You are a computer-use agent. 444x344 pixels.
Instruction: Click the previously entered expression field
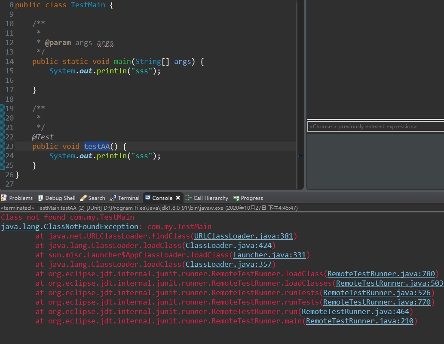tap(376, 127)
